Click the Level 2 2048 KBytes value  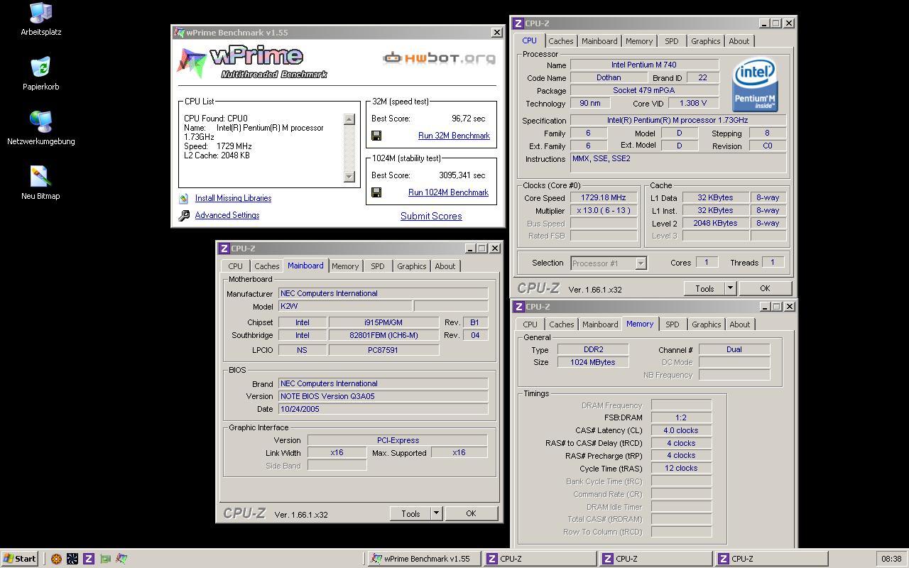click(x=715, y=223)
